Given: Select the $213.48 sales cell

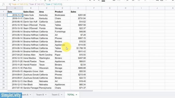Looking at the screenshot, I should pos(78,75).
